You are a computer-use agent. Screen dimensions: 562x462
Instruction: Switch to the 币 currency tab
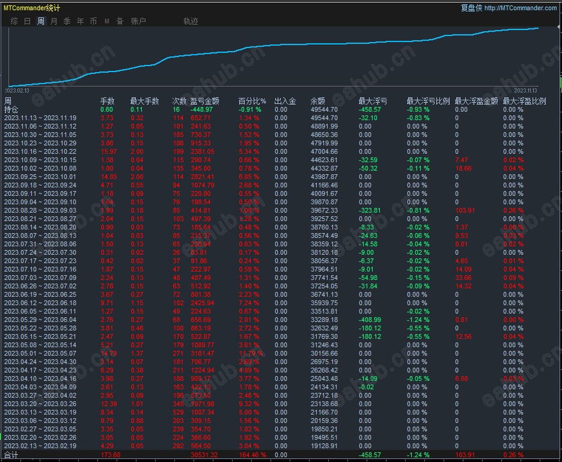(94, 21)
